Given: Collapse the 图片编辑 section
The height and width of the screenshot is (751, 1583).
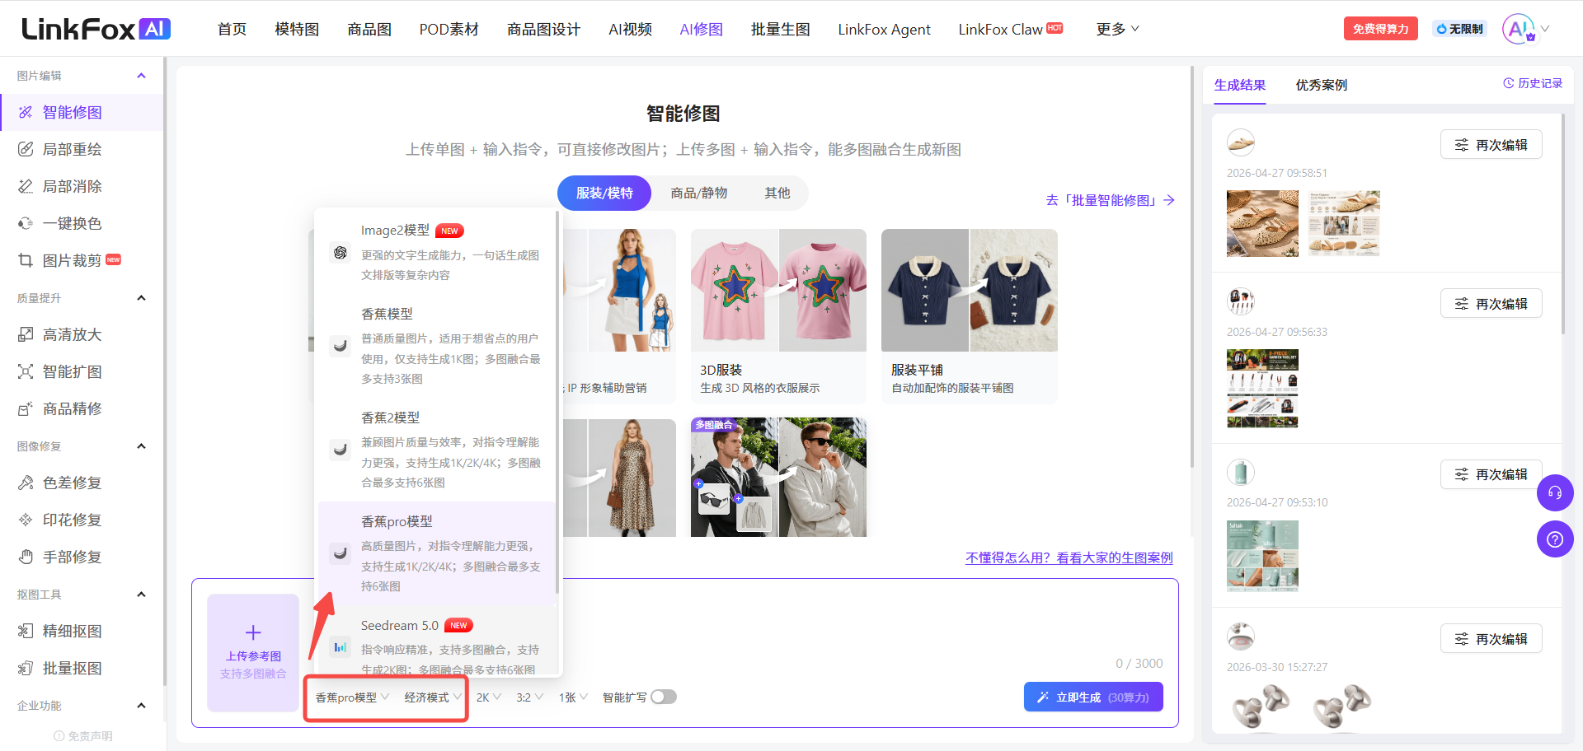Looking at the screenshot, I should click(x=141, y=76).
